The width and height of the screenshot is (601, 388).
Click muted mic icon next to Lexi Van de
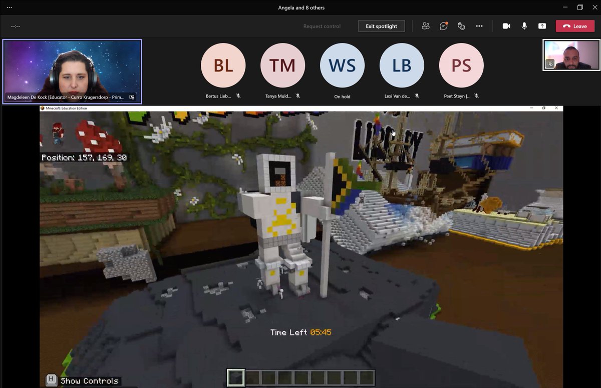417,95
